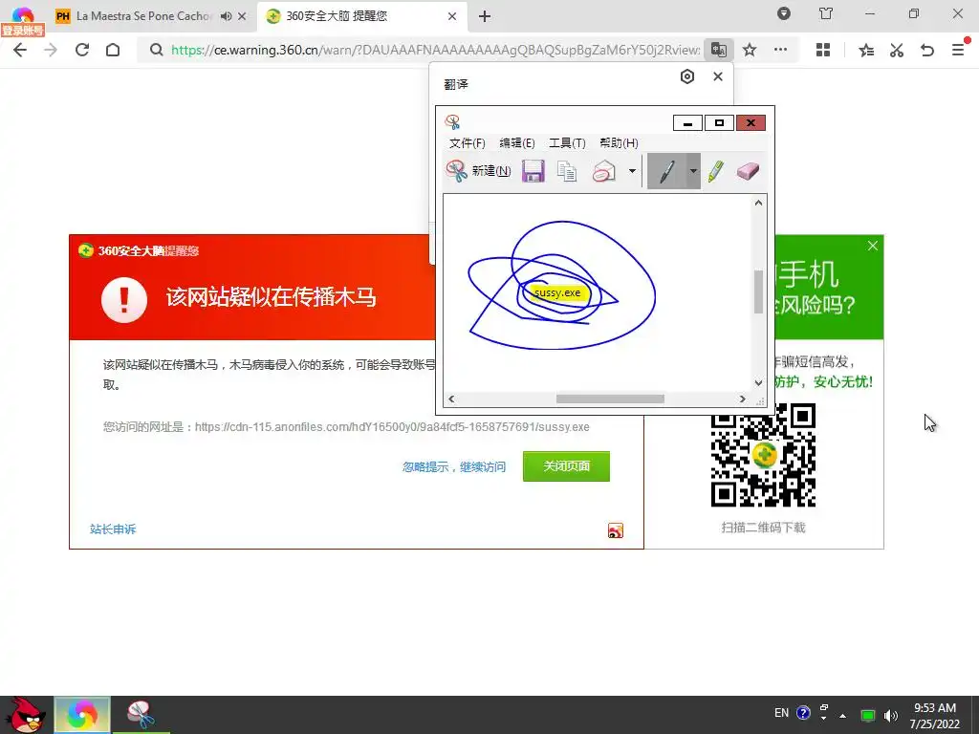
Task: Click the green network tray icon
Action: pos(867,715)
